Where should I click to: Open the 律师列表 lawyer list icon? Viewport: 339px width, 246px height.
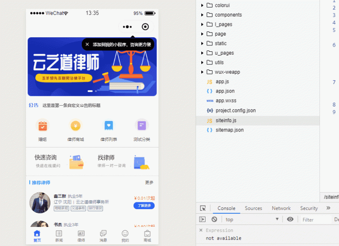109,126
